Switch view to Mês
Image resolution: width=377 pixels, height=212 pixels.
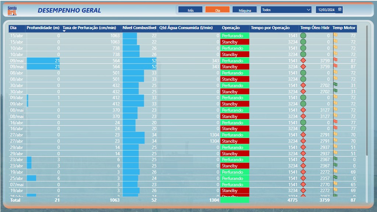(x=191, y=10)
